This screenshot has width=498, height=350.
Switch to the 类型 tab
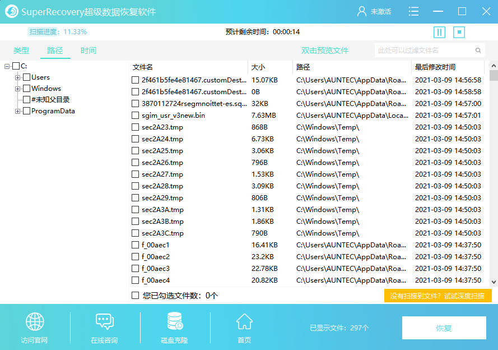pyautogui.click(x=21, y=50)
